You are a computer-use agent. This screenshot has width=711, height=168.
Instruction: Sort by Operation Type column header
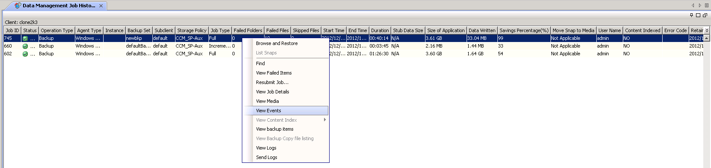[57, 30]
